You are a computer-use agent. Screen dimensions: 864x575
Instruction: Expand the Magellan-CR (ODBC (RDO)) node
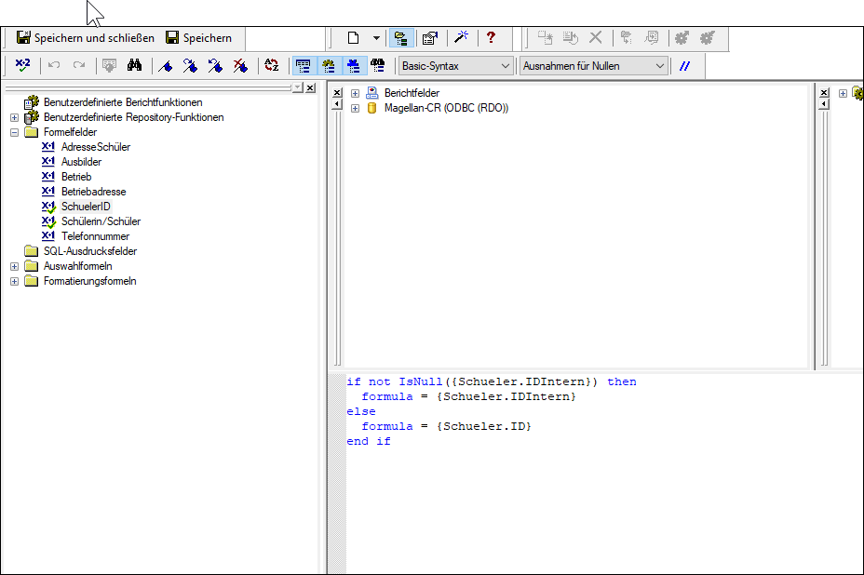pos(355,109)
